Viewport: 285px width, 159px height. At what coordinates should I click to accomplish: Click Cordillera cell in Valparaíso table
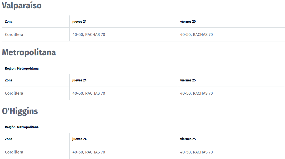(36, 35)
